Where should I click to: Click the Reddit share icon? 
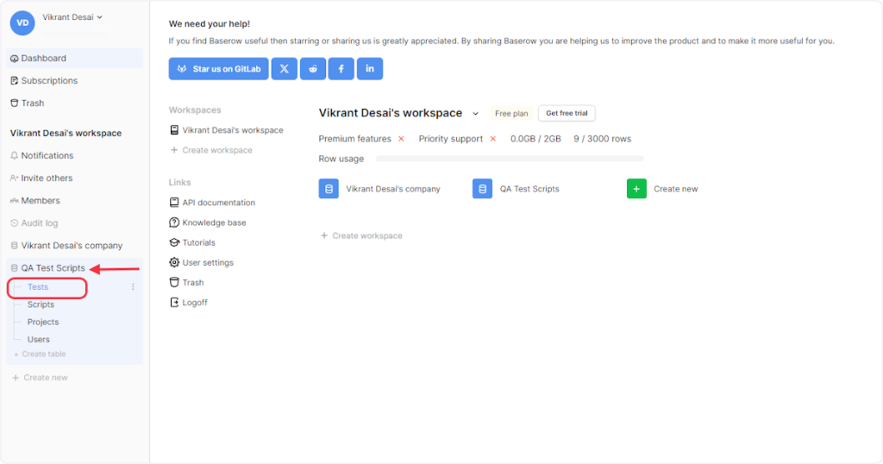click(x=313, y=69)
